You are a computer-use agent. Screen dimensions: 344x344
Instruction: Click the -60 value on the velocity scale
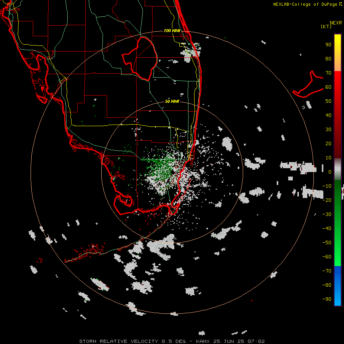327,257
